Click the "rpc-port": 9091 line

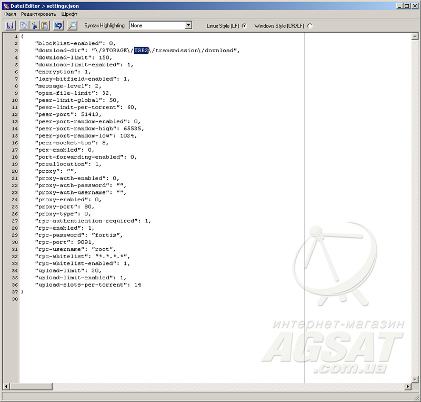(65, 242)
